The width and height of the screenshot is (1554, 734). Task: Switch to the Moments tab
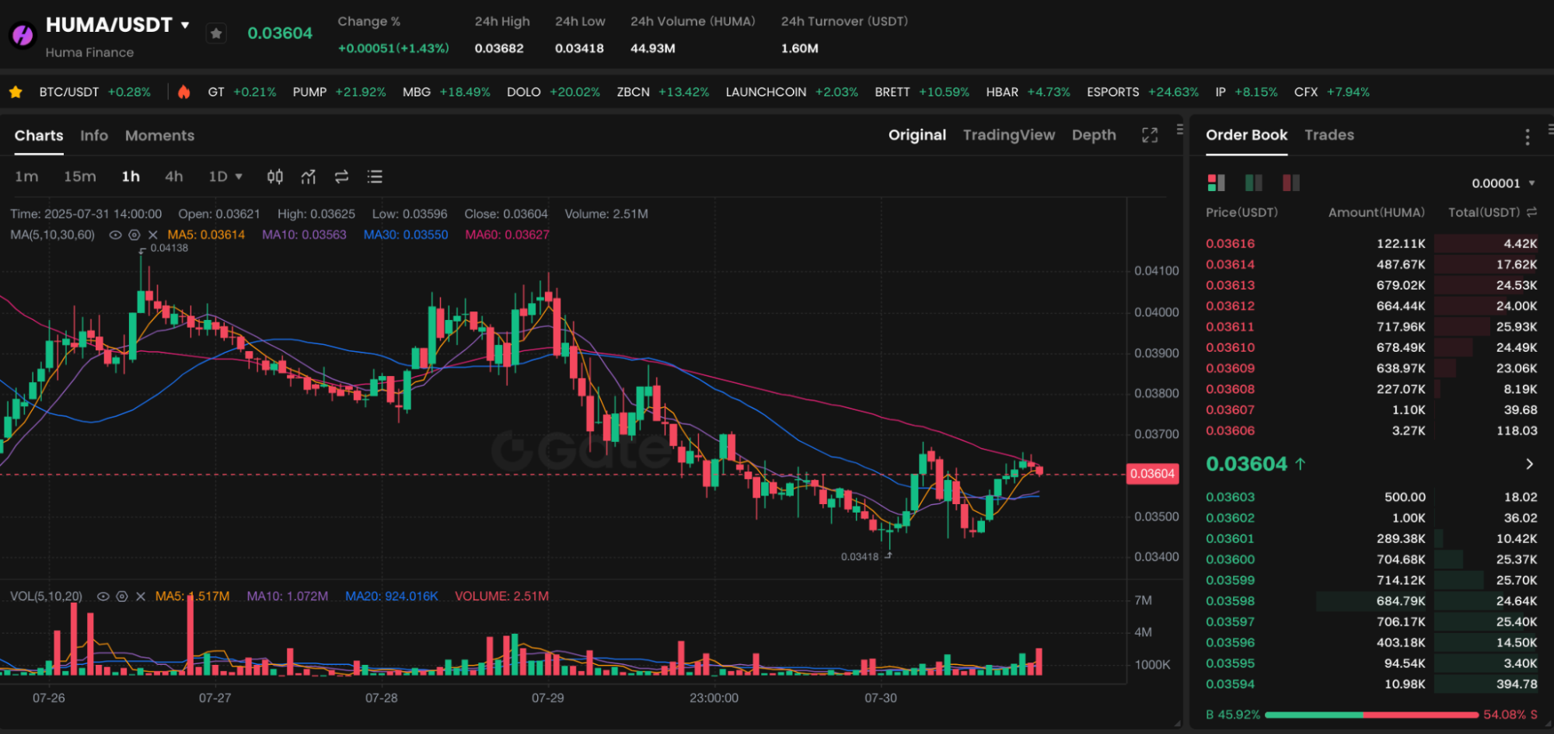pyautogui.click(x=159, y=135)
